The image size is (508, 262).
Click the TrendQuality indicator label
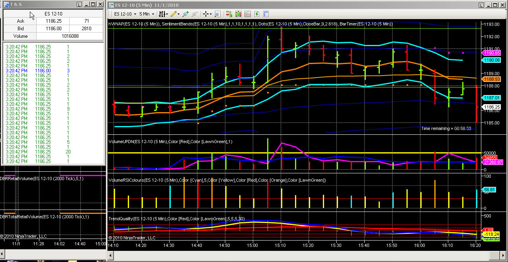(176, 219)
